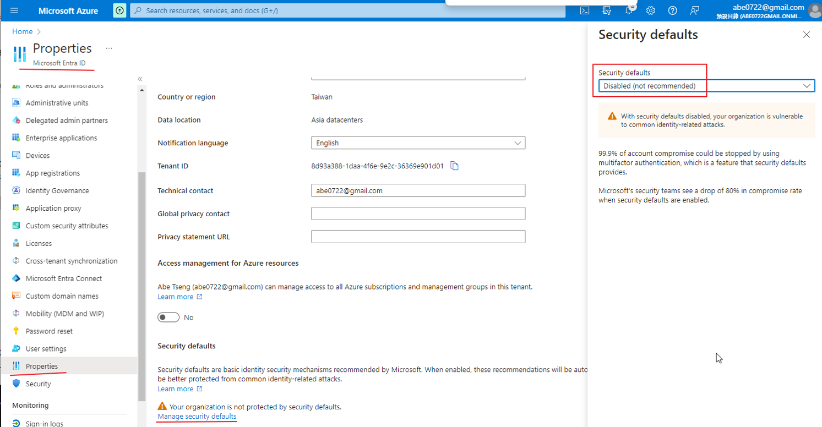Toggle access management for Azure resources
822x427 pixels.
(x=168, y=317)
